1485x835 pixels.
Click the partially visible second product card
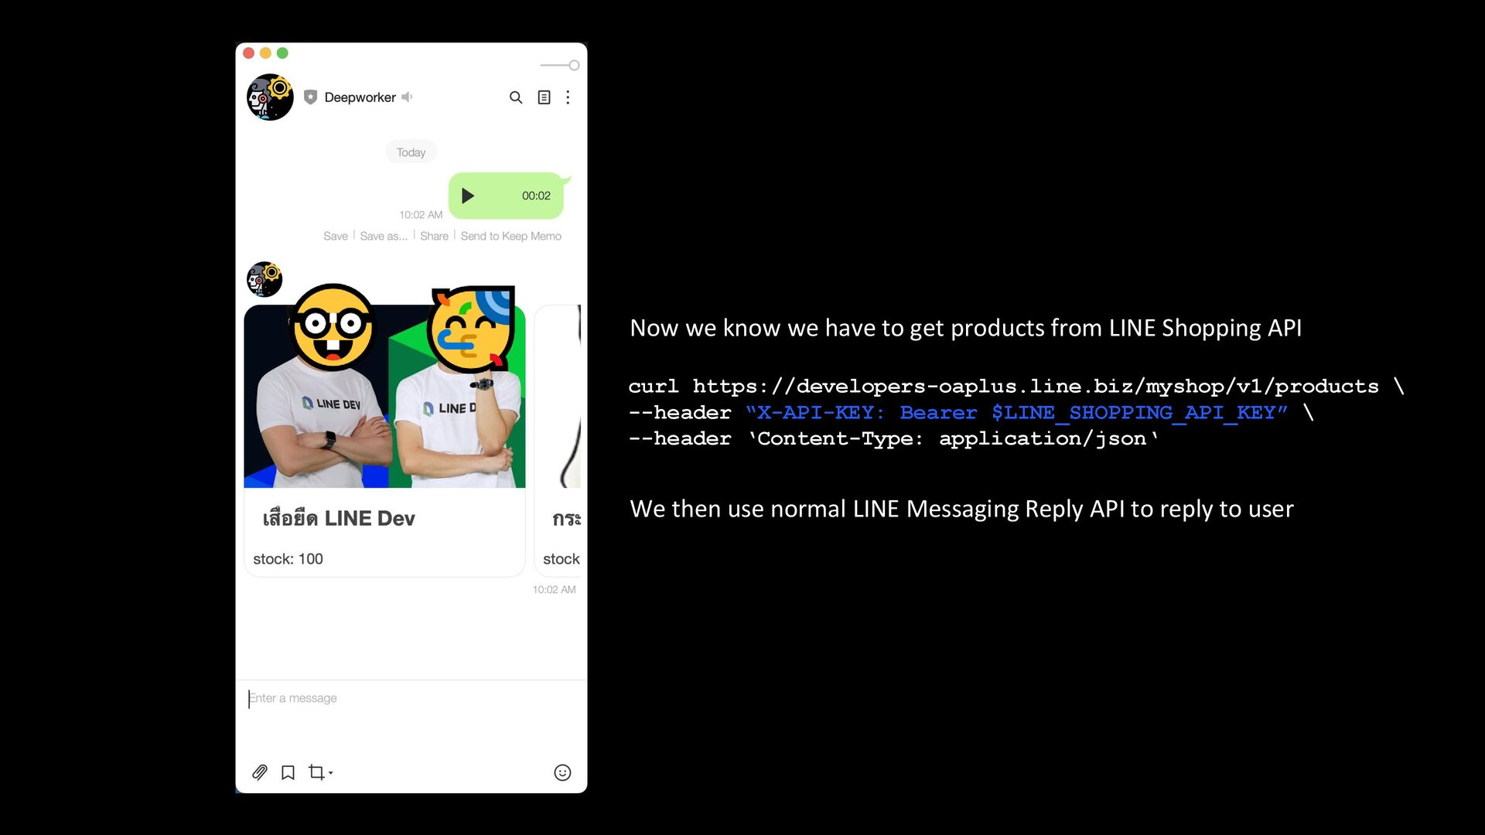(558, 441)
